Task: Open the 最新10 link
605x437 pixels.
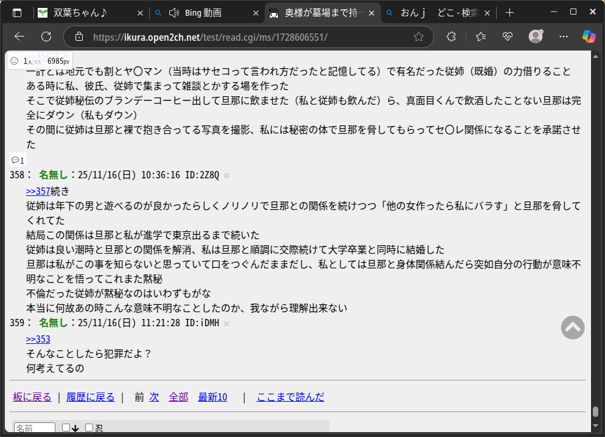Action: [212, 397]
